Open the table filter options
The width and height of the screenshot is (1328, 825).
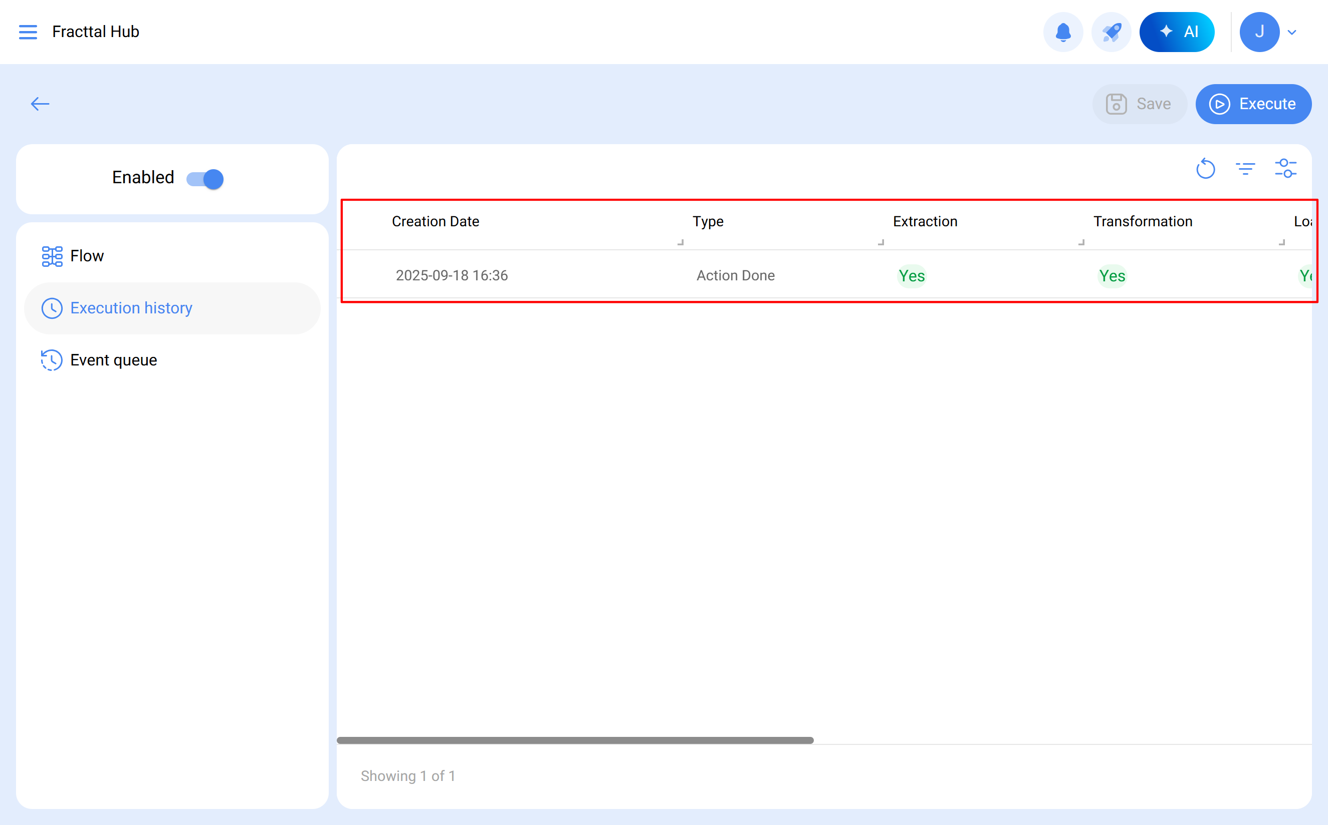coord(1245,169)
